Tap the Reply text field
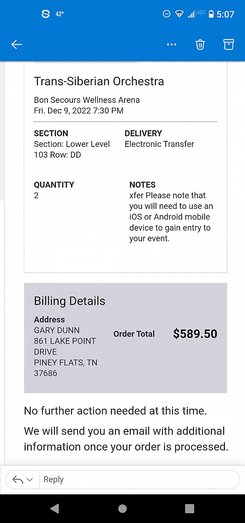245x523 pixels. point(139,480)
